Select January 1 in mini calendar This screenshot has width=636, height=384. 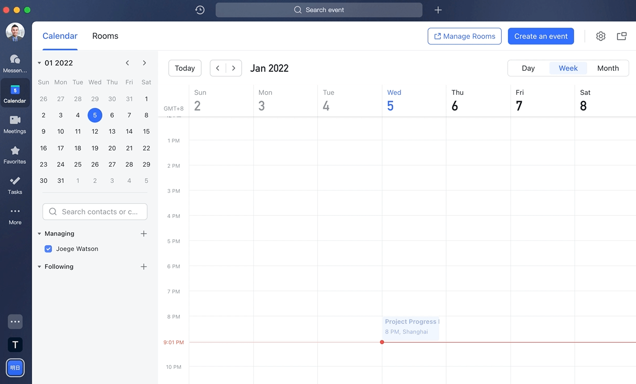[146, 99]
